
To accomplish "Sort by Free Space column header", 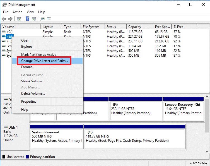I will [x=163, y=27].
